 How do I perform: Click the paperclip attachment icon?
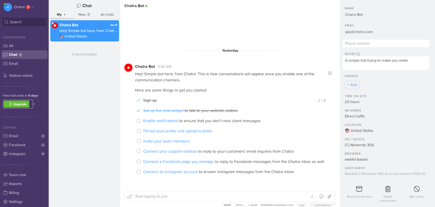(329, 196)
